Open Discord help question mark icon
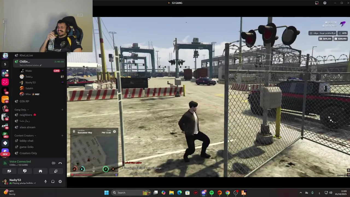This screenshot has width=350, height=197. (x=325, y=3)
